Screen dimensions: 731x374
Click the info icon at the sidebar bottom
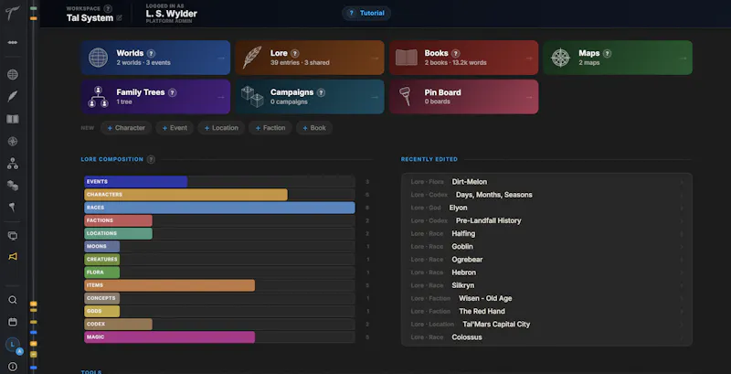13,367
